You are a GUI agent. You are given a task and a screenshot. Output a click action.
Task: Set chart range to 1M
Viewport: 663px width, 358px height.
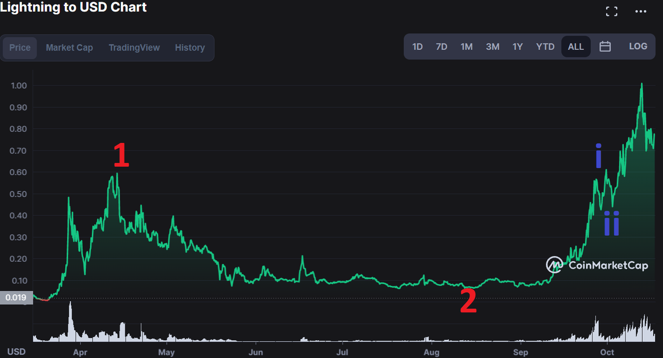[x=467, y=47]
